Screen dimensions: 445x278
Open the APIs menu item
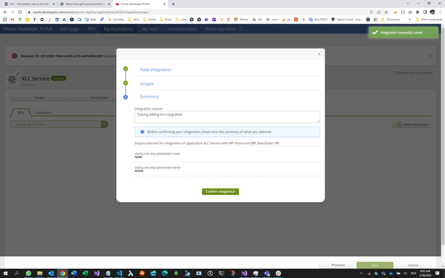[91, 29]
